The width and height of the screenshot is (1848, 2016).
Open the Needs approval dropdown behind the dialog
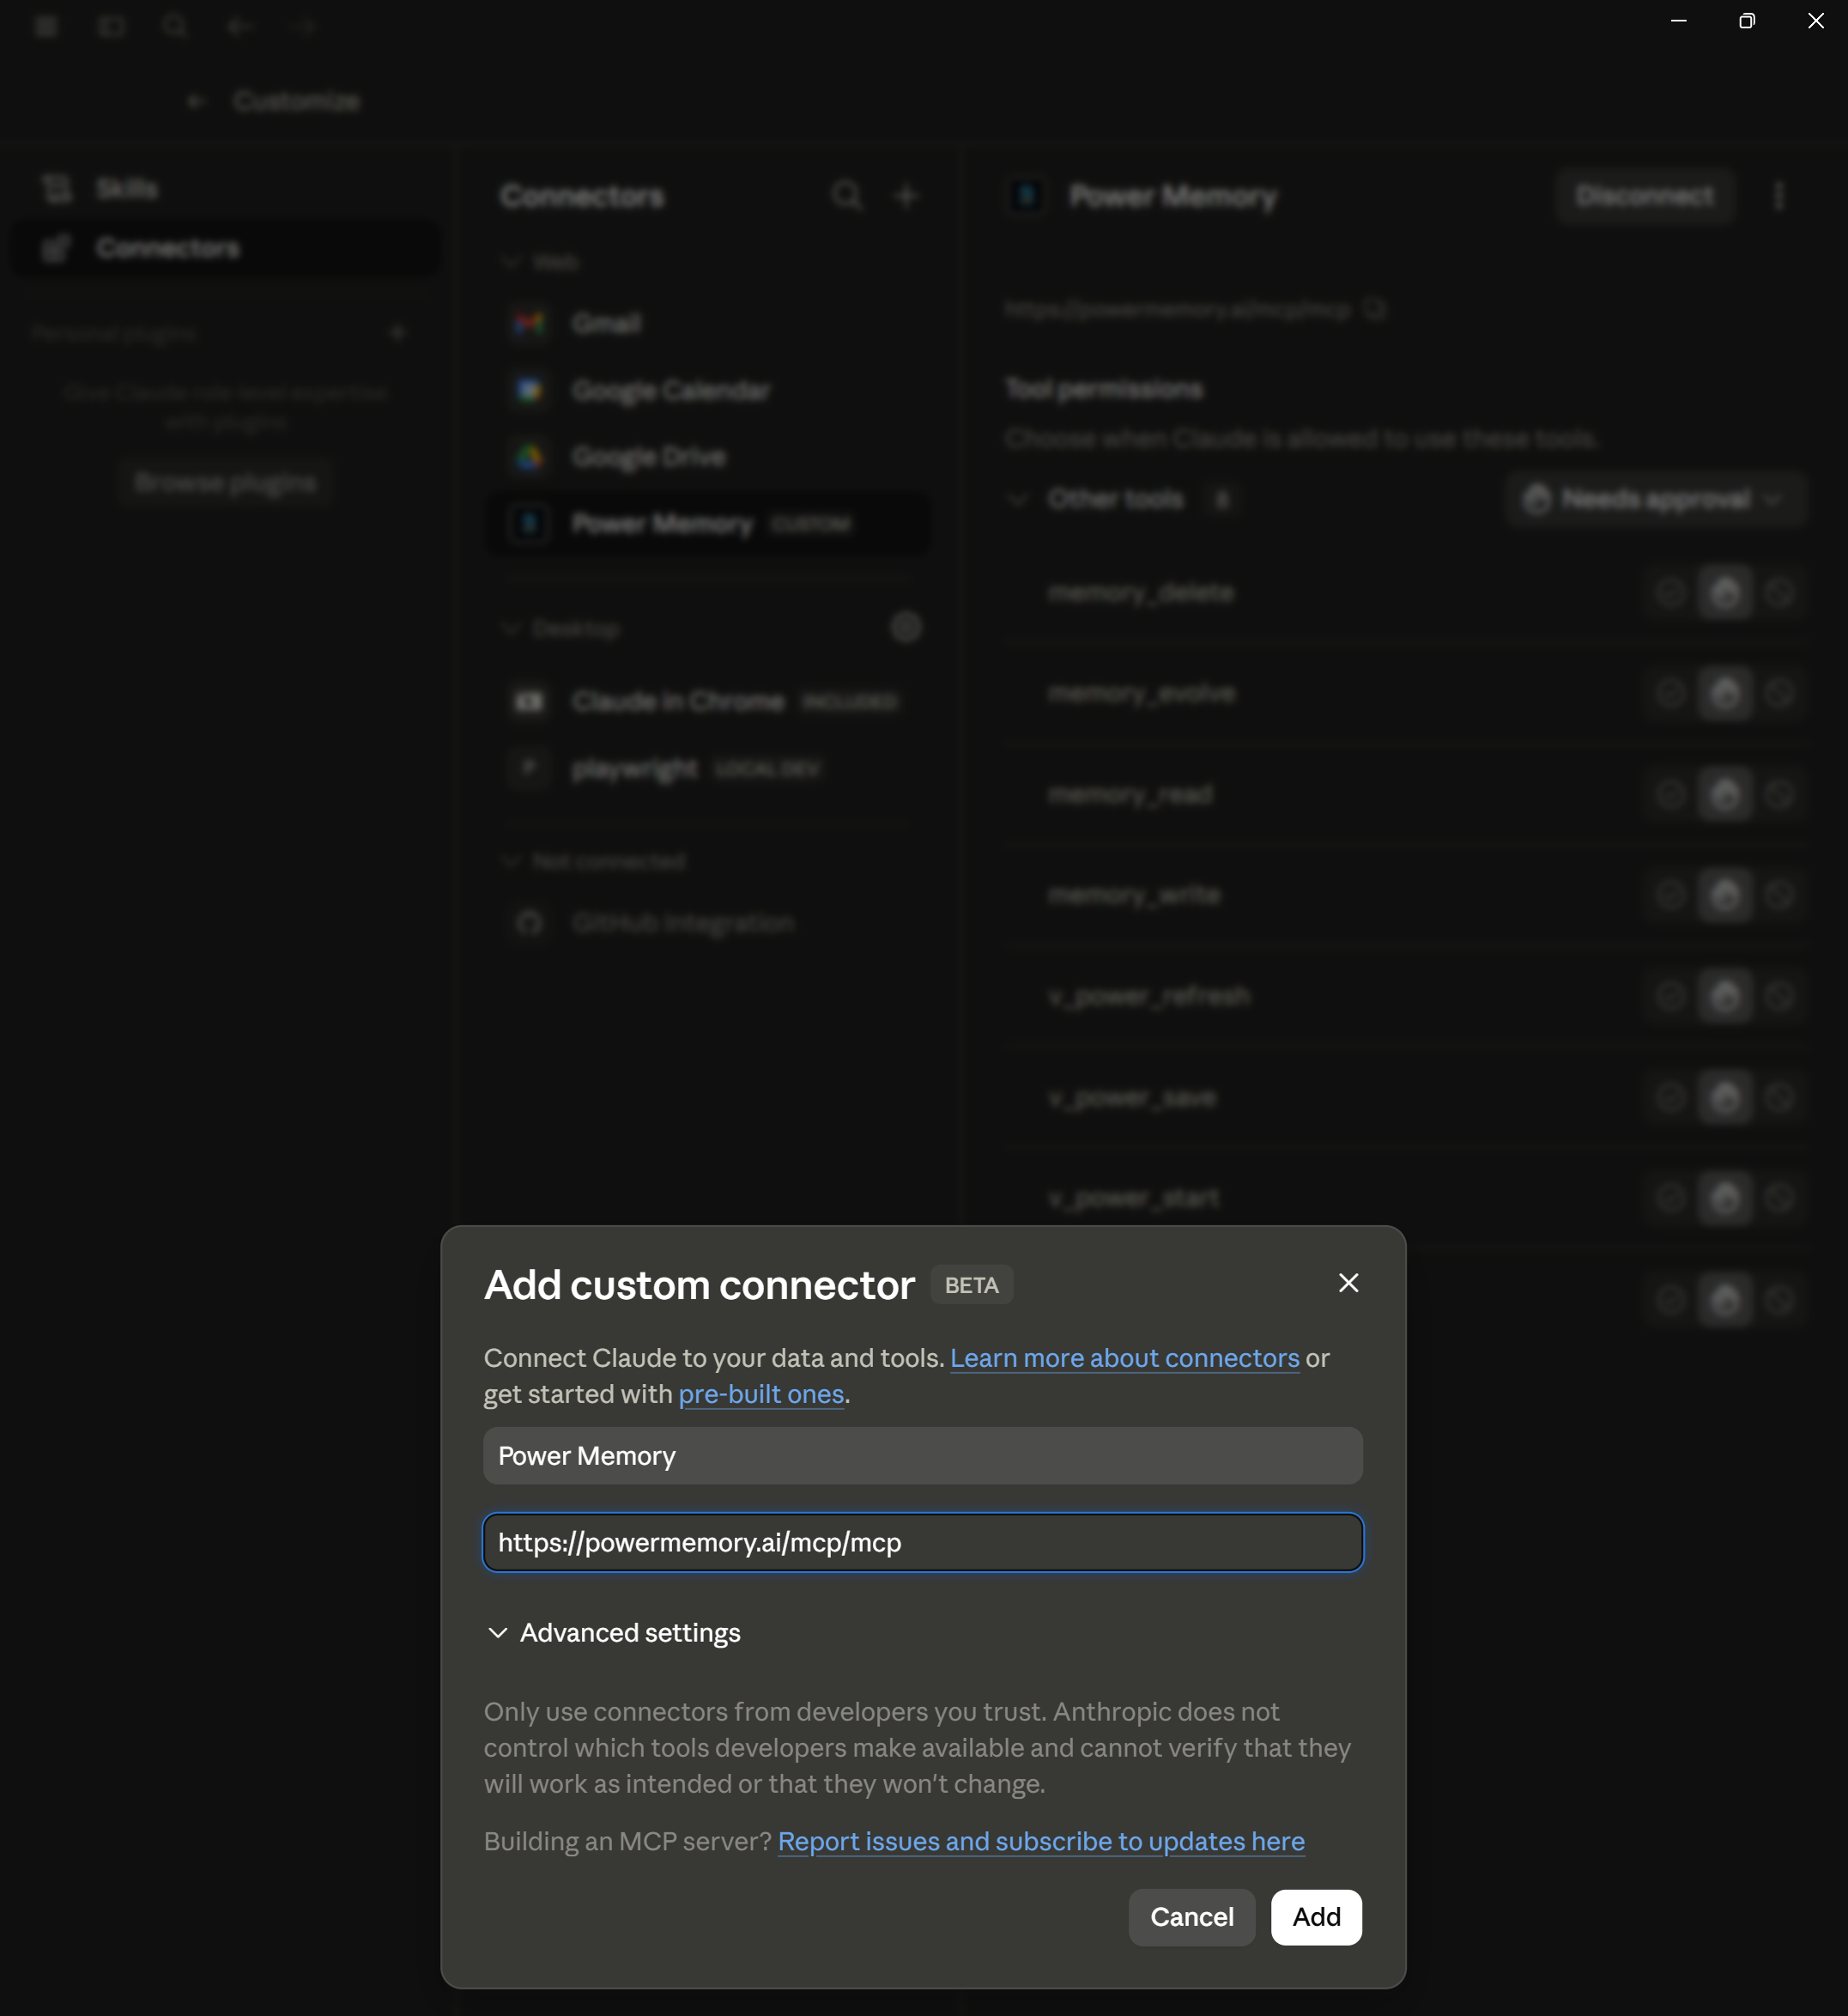click(x=1655, y=499)
